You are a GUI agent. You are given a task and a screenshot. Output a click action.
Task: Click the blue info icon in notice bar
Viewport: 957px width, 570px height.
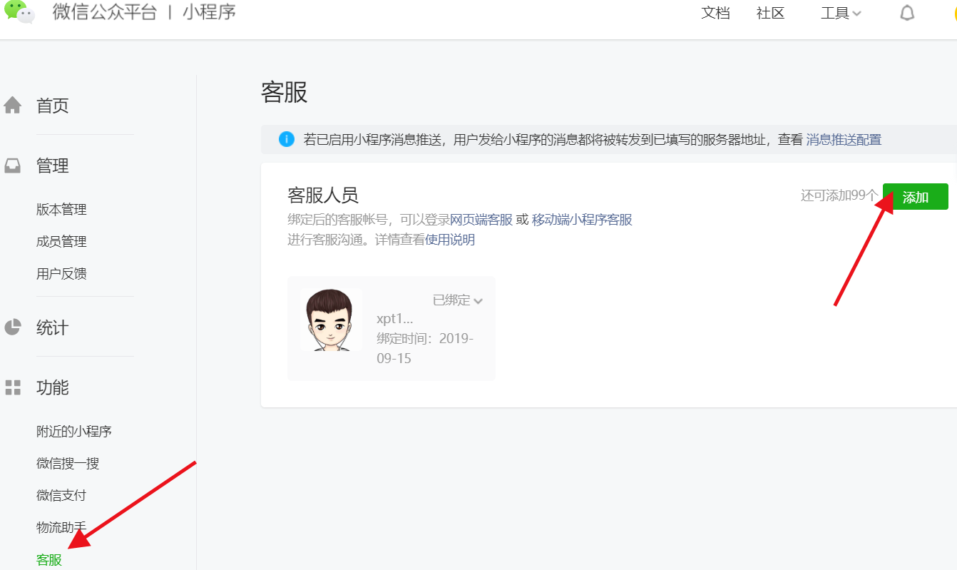[287, 139]
